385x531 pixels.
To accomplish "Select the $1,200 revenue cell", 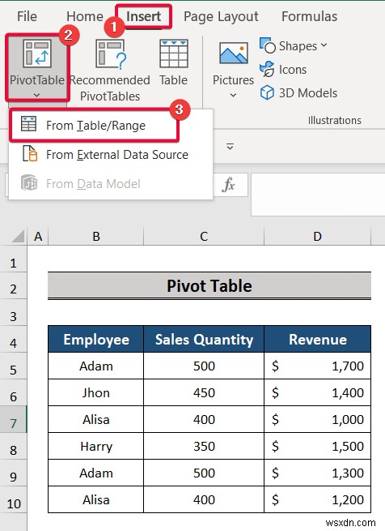I will point(317,499).
